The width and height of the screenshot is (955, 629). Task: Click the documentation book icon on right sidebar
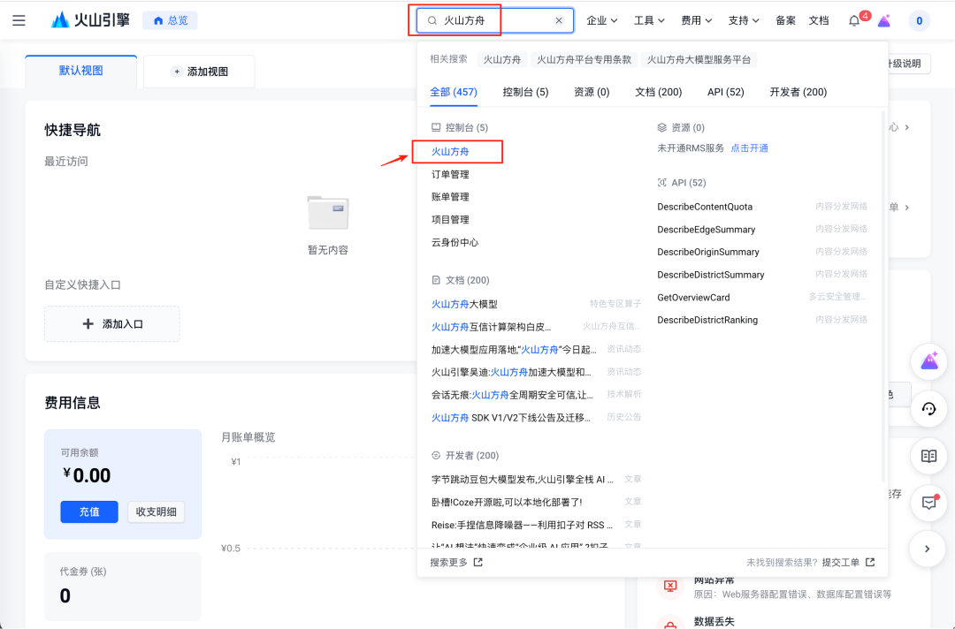coord(928,456)
